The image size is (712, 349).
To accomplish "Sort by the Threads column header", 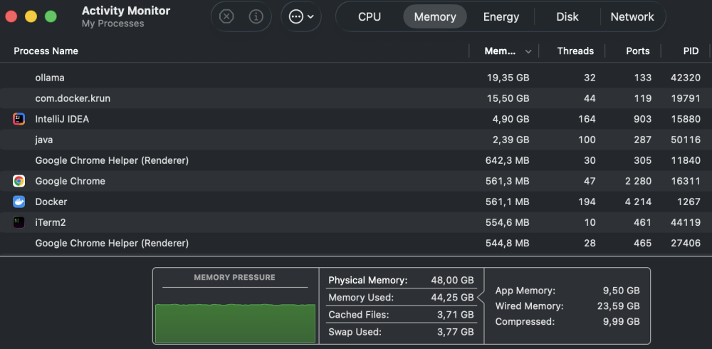I will coord(575,51).
